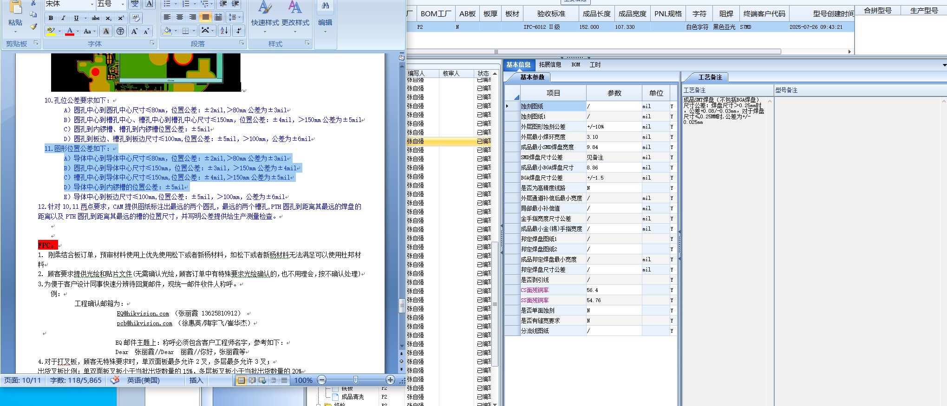Open the BOM tab
The image size is (947, 406).
pyautogui.click(x=576, y=64)
